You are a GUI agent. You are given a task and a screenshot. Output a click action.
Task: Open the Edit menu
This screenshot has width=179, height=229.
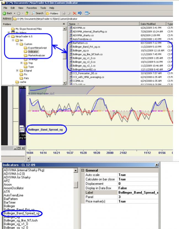point(13,8)
